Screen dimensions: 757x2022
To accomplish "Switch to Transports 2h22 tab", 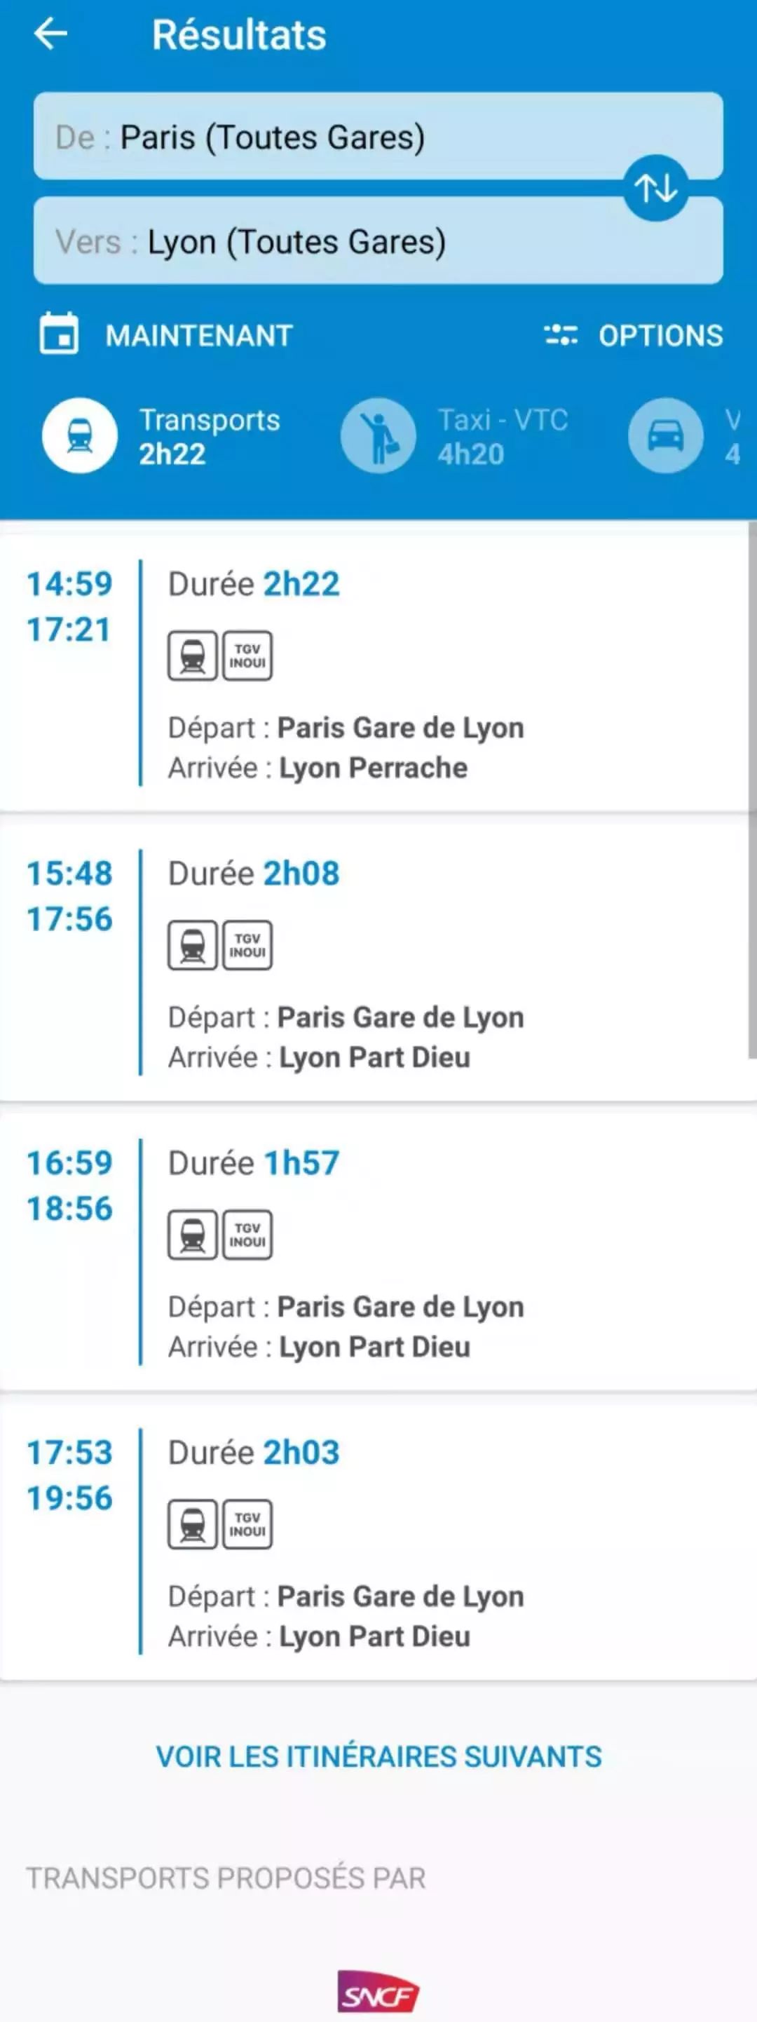I will 209,437.
